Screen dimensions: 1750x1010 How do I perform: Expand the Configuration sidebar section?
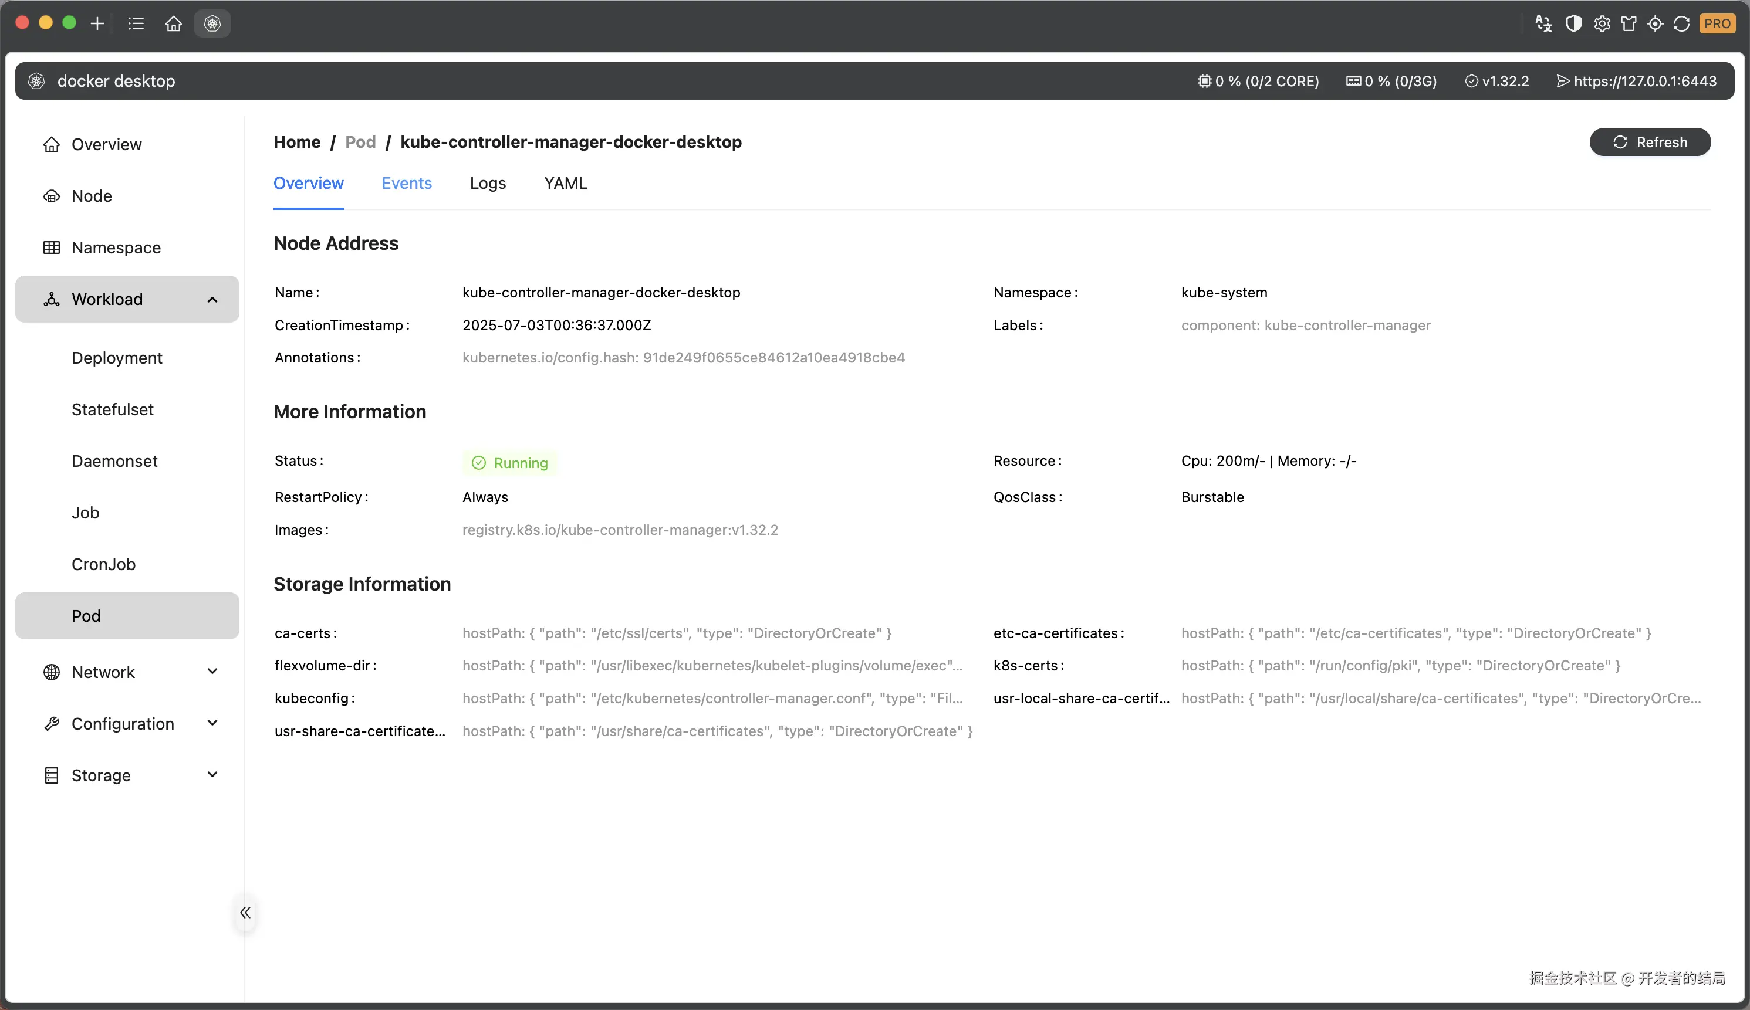click(x=212, y=723)
